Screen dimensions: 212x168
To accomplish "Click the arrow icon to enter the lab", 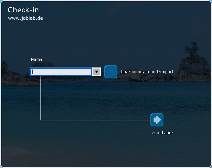I will [157, 120].
